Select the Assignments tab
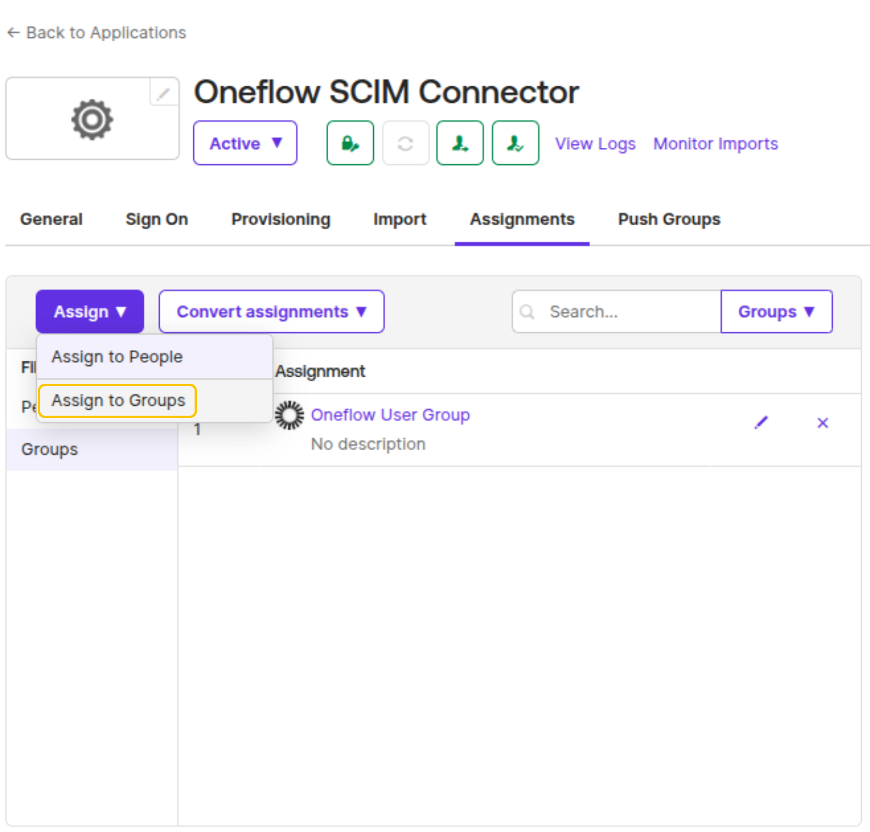Screen dimensions: 870x832 click(x=522, y=219)
